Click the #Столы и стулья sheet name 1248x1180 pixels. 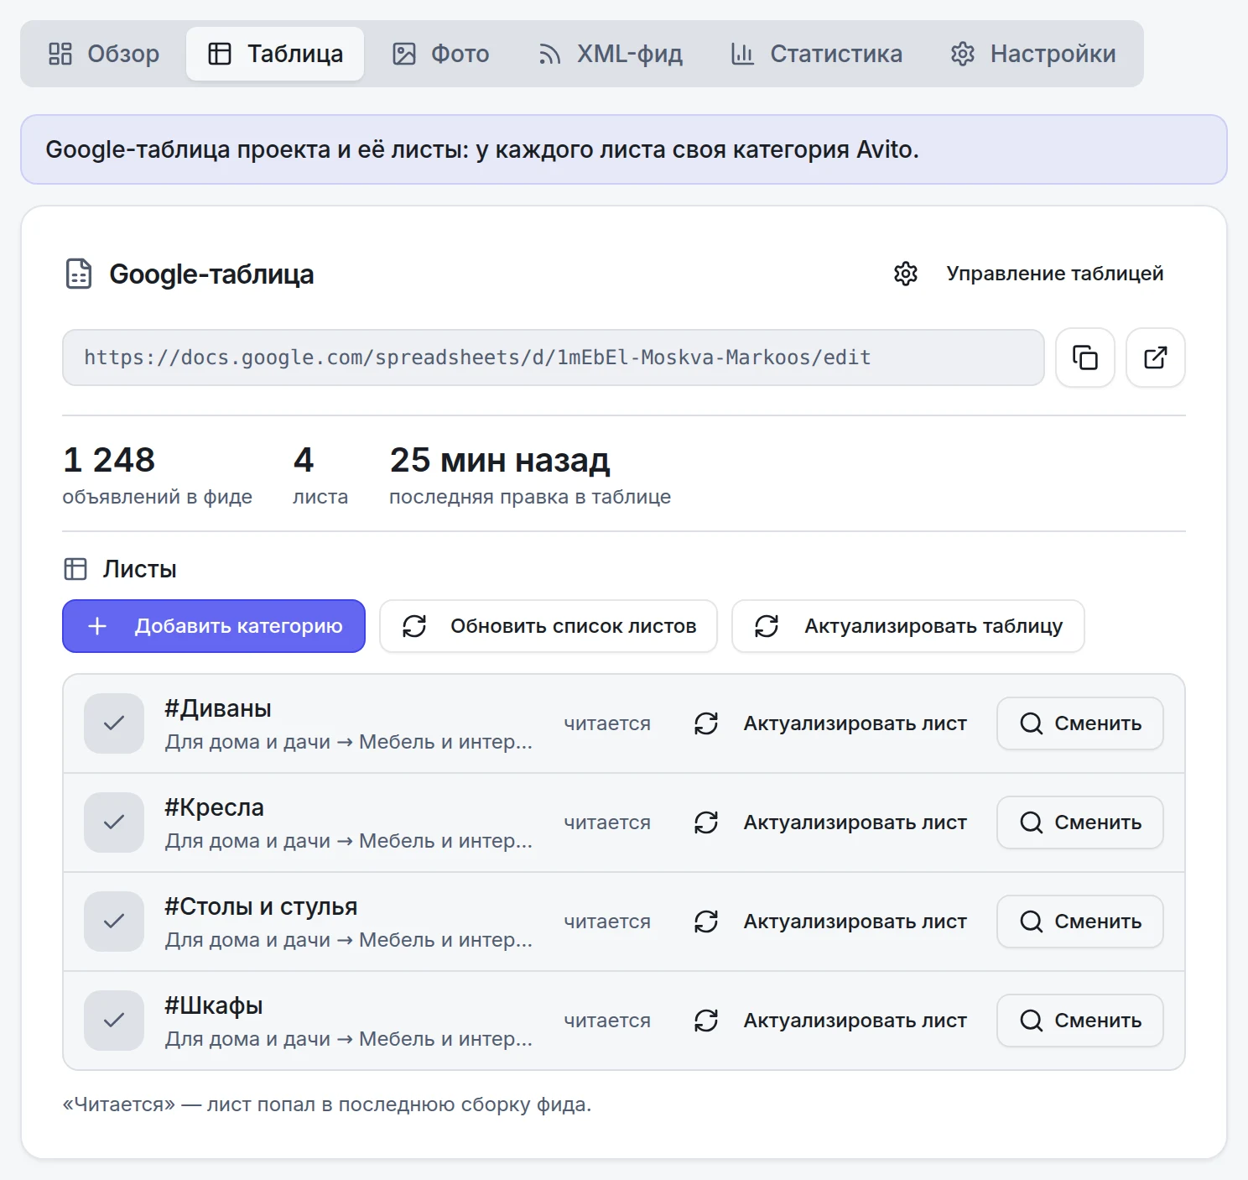[x=261, y=906]
